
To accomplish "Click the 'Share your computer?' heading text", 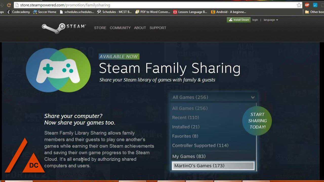I will tap(73, 116).
